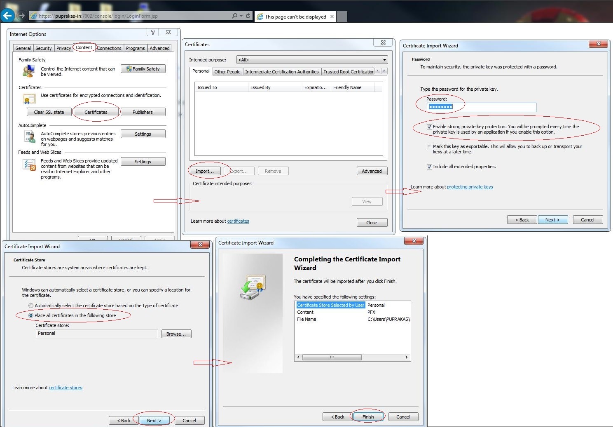This screenshot has height=428, width=613.
Task: Click Next on the Certificate Store page
Action: coord(154,421)
